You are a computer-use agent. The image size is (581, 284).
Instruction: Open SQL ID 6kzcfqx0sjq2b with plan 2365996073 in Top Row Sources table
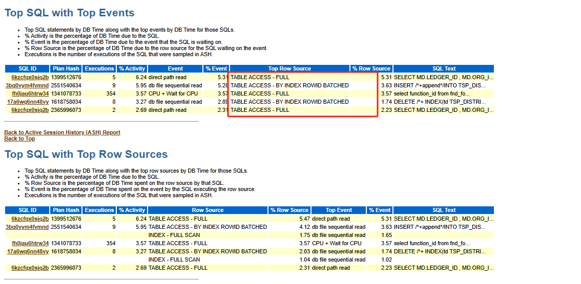(x=30, y=267)
